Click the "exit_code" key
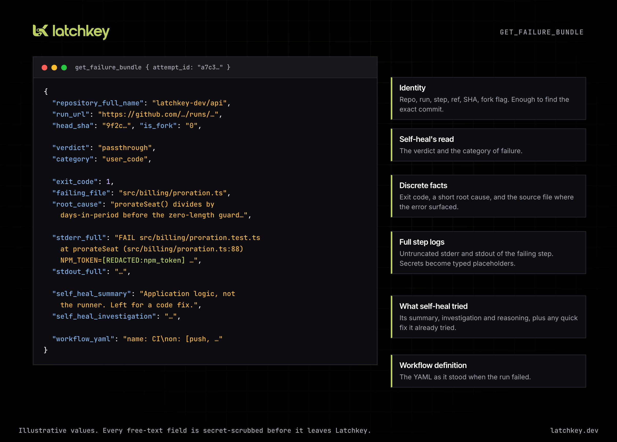Screen dimensions: 617x442 (75, 182)
